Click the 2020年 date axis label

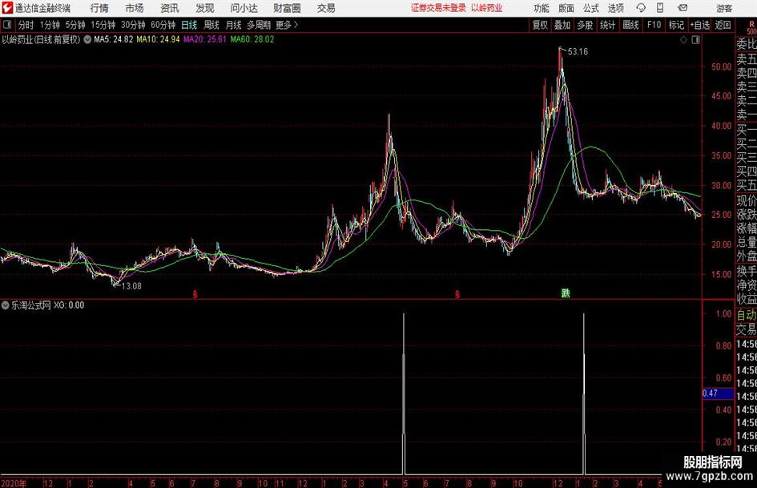14,483
